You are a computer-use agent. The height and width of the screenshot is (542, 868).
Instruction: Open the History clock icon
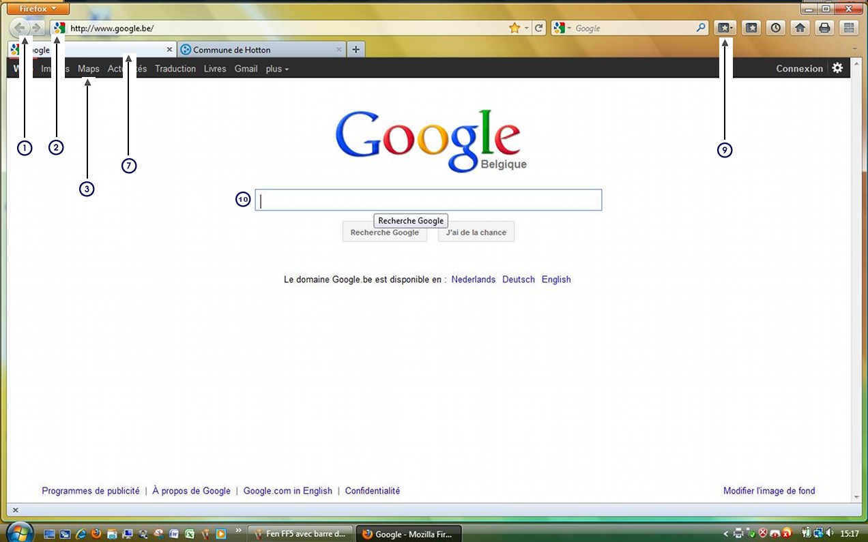(x=776, y=28)
